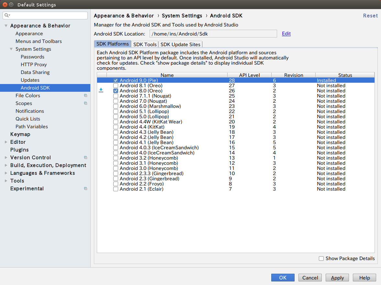
Task: Collapse the Appearance & Behavior tree arrow
Action: [x=6, y=26]
